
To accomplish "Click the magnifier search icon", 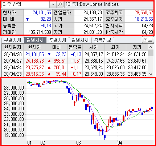I will pos(60,4).
